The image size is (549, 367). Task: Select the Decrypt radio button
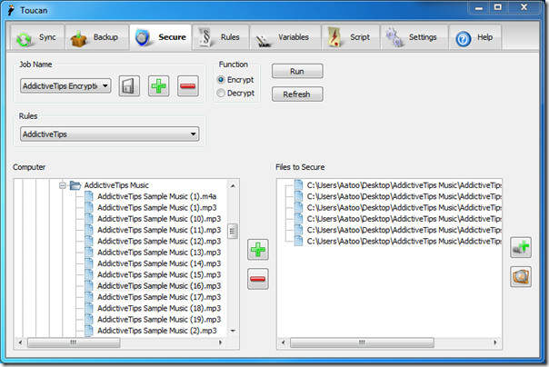click(221, 93)
